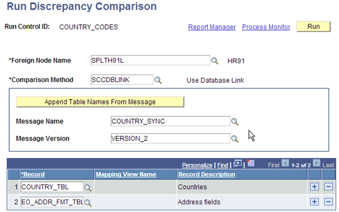
Task: Open Message Version lookup magnifier
Action: 234,139
